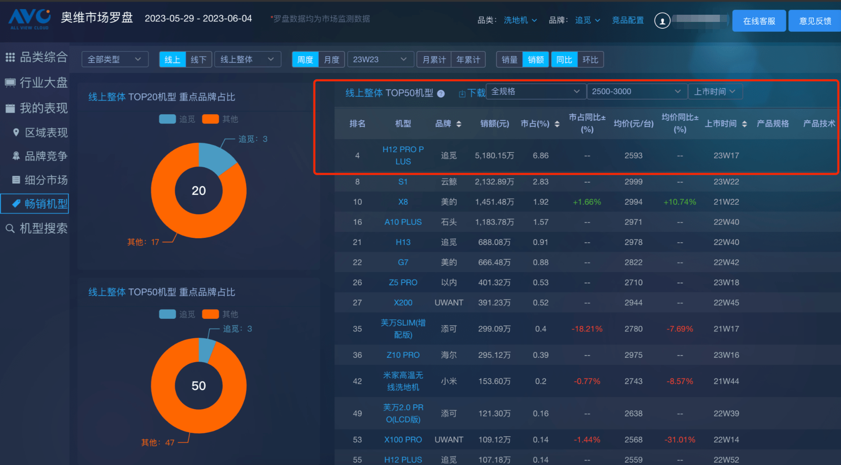Screen dimensions: 841x465
Task: Select 环比 comparison
Action: [x=590, y=59]
